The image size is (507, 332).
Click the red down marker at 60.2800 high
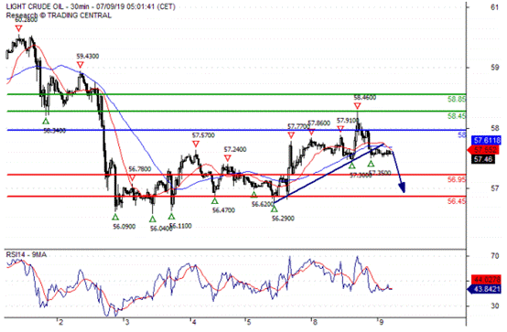19,28
